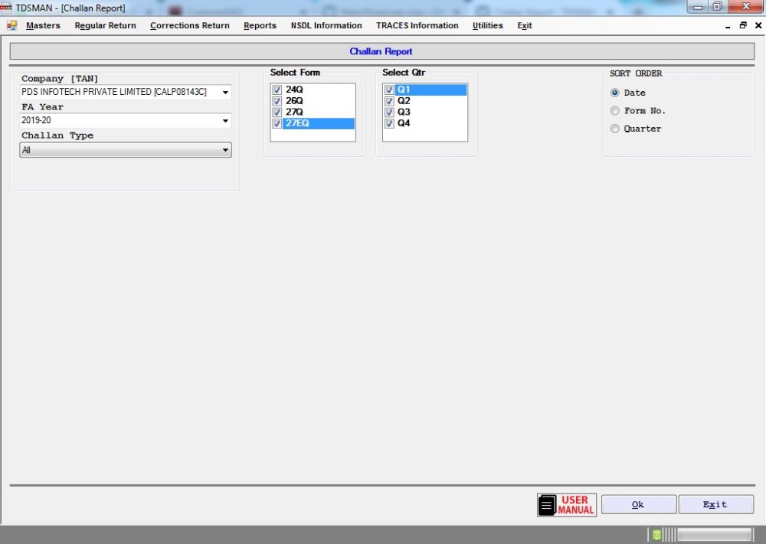Toggle the 27EQ form checkbox
Viewport: 766px width, 544px height.
pyautogui.click(x=277, y=123)
